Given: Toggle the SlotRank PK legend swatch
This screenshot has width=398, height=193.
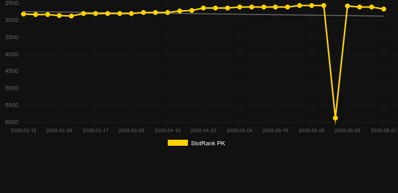Looking at the screenshot, I should 178,143.
